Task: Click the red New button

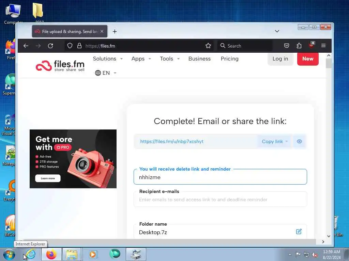Action: pos(308,59)
